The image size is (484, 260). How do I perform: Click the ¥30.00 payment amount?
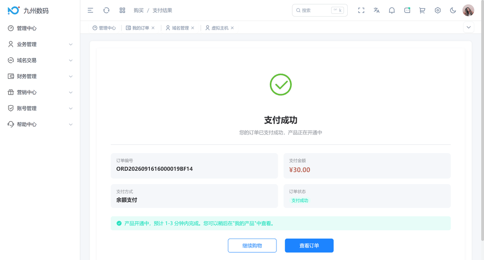click(299, 170)
